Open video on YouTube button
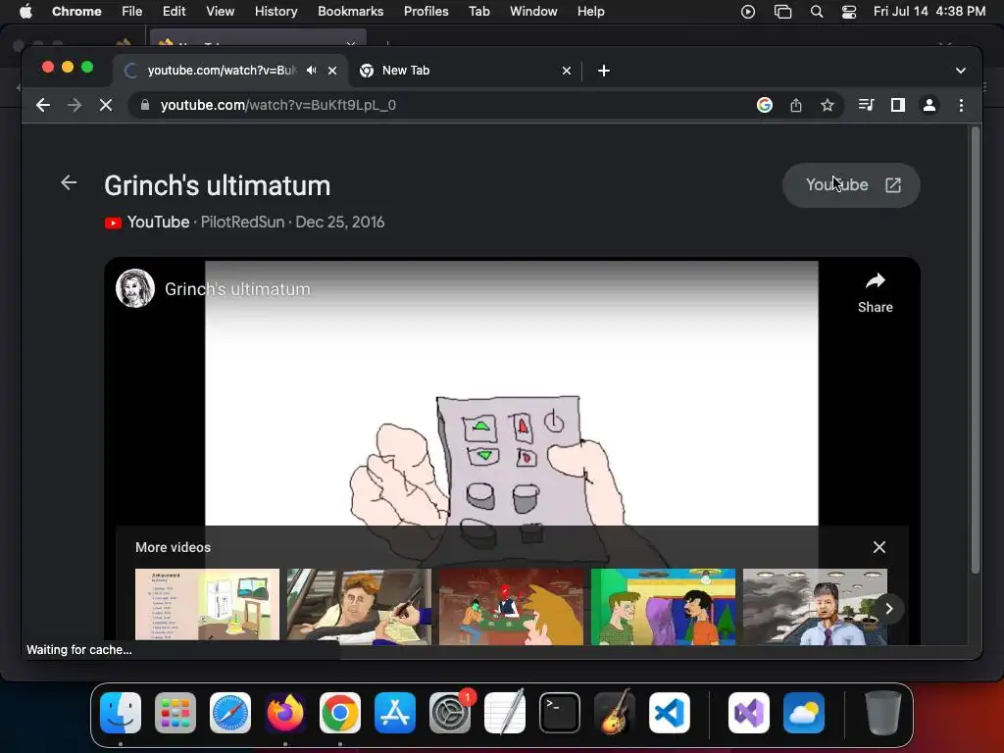 [851, 185]
